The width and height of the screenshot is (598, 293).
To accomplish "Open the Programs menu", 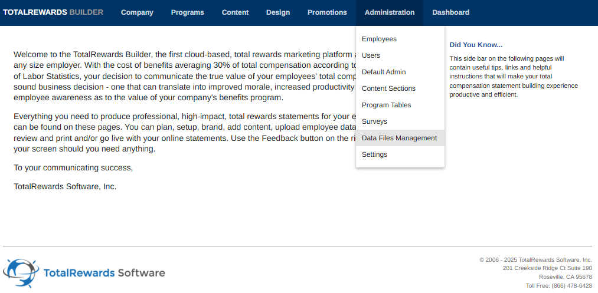I will click(x=187, y=12).
